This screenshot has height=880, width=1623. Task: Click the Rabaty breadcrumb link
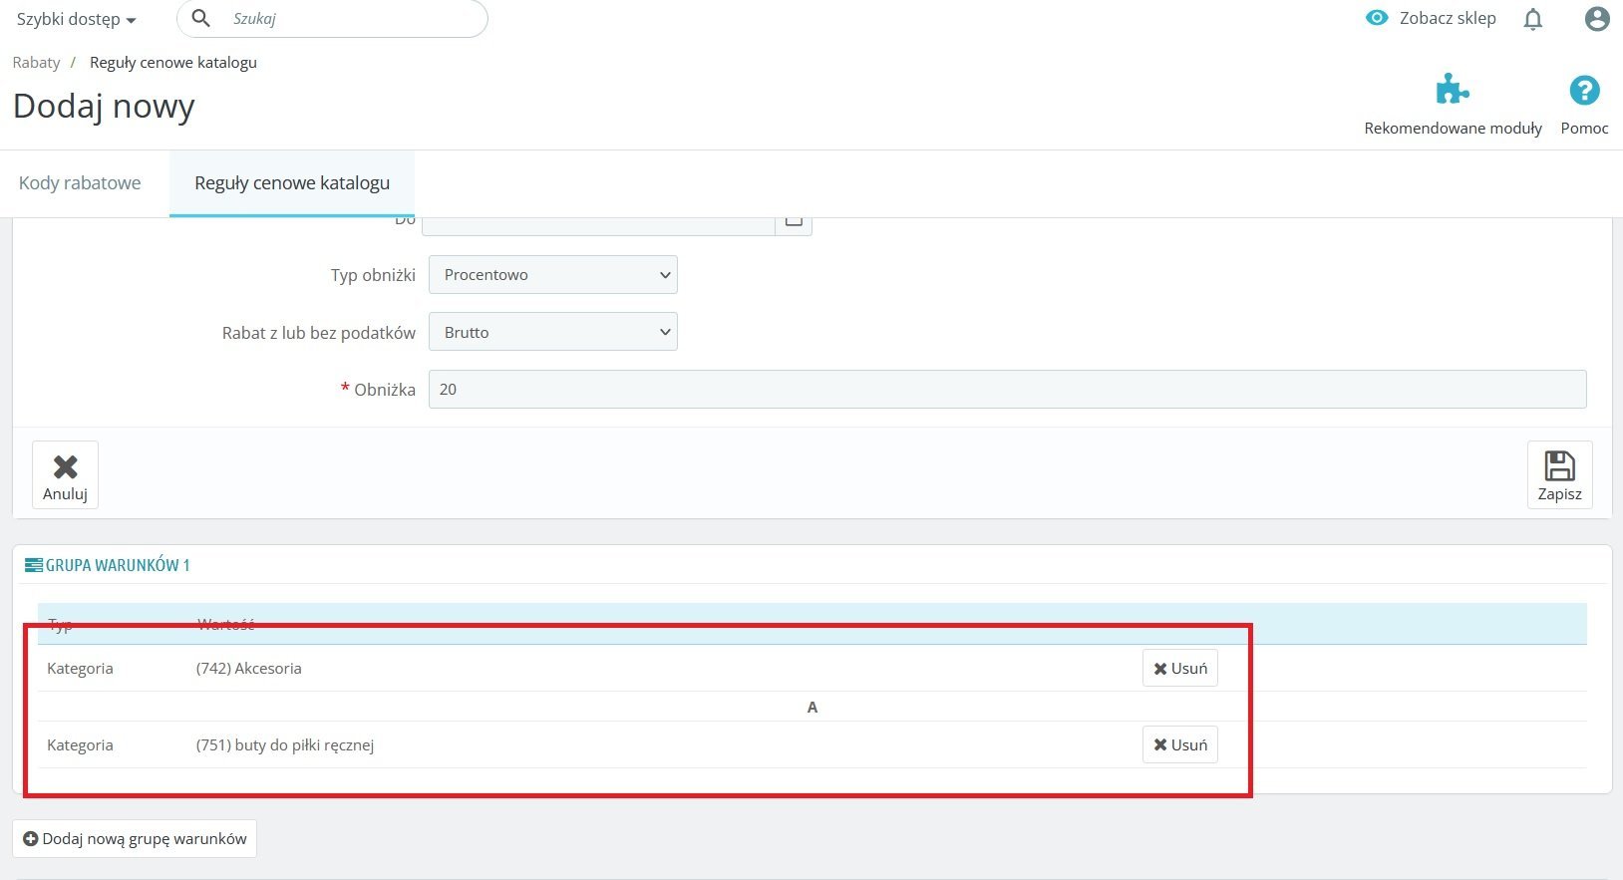37,62
